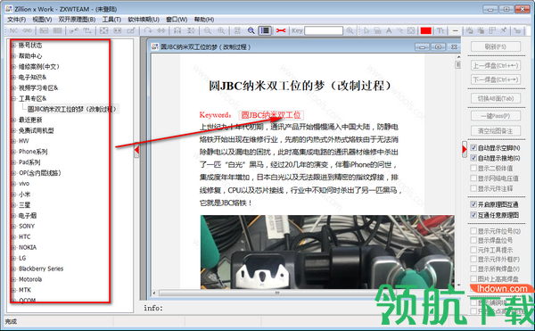Open the 帮助(H) menu

click(x=204, y=20)
